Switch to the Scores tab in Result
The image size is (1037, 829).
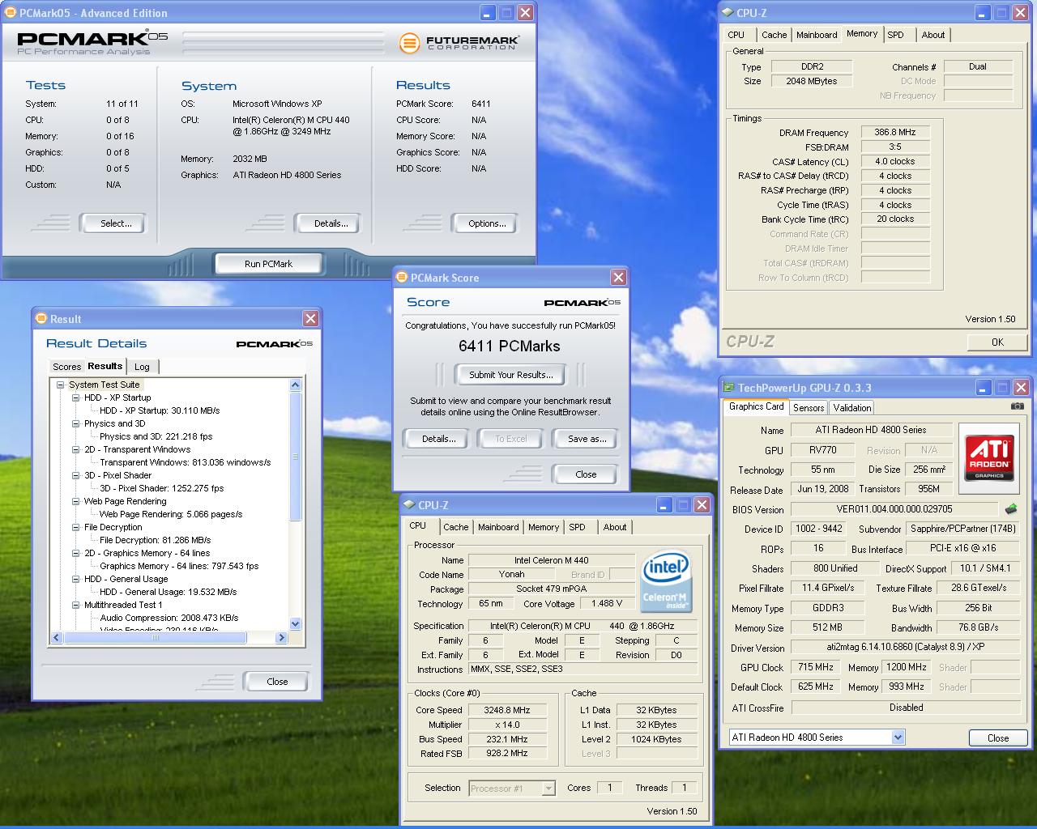[66, 367]
